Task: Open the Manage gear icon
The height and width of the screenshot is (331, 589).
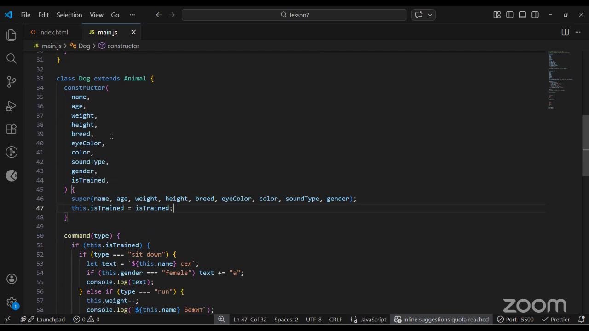Action: click(12, 302)
